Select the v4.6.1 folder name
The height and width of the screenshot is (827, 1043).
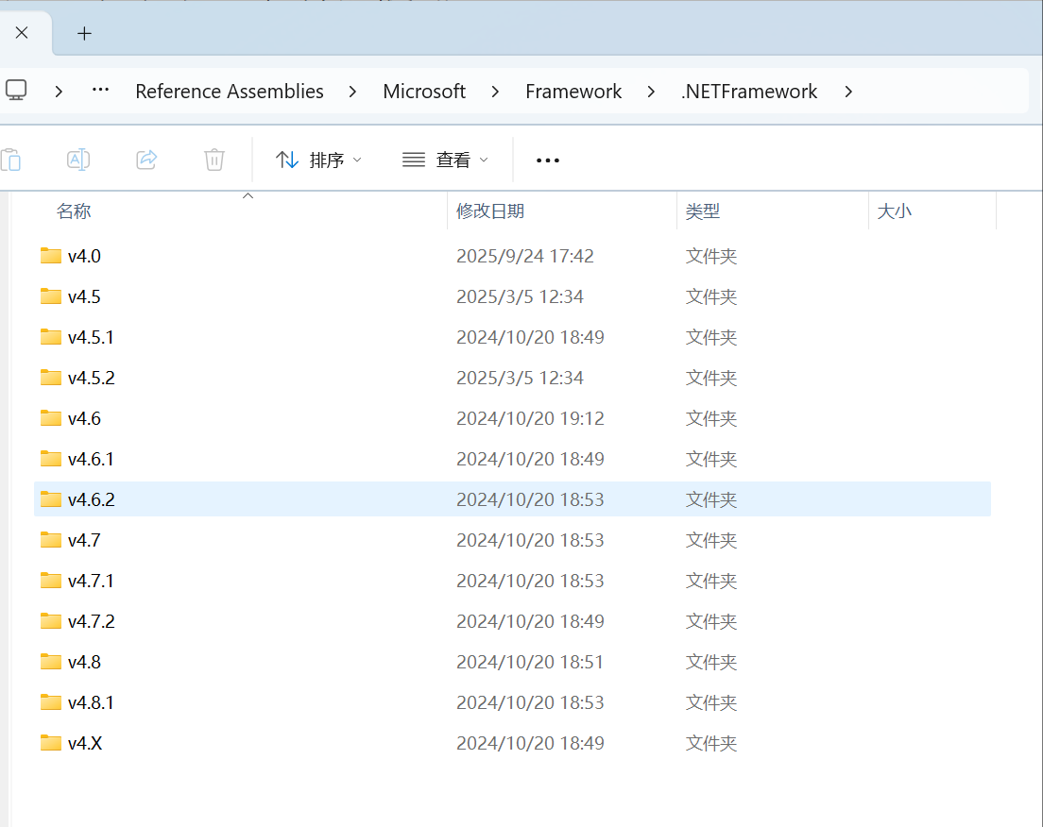[91, 459]
